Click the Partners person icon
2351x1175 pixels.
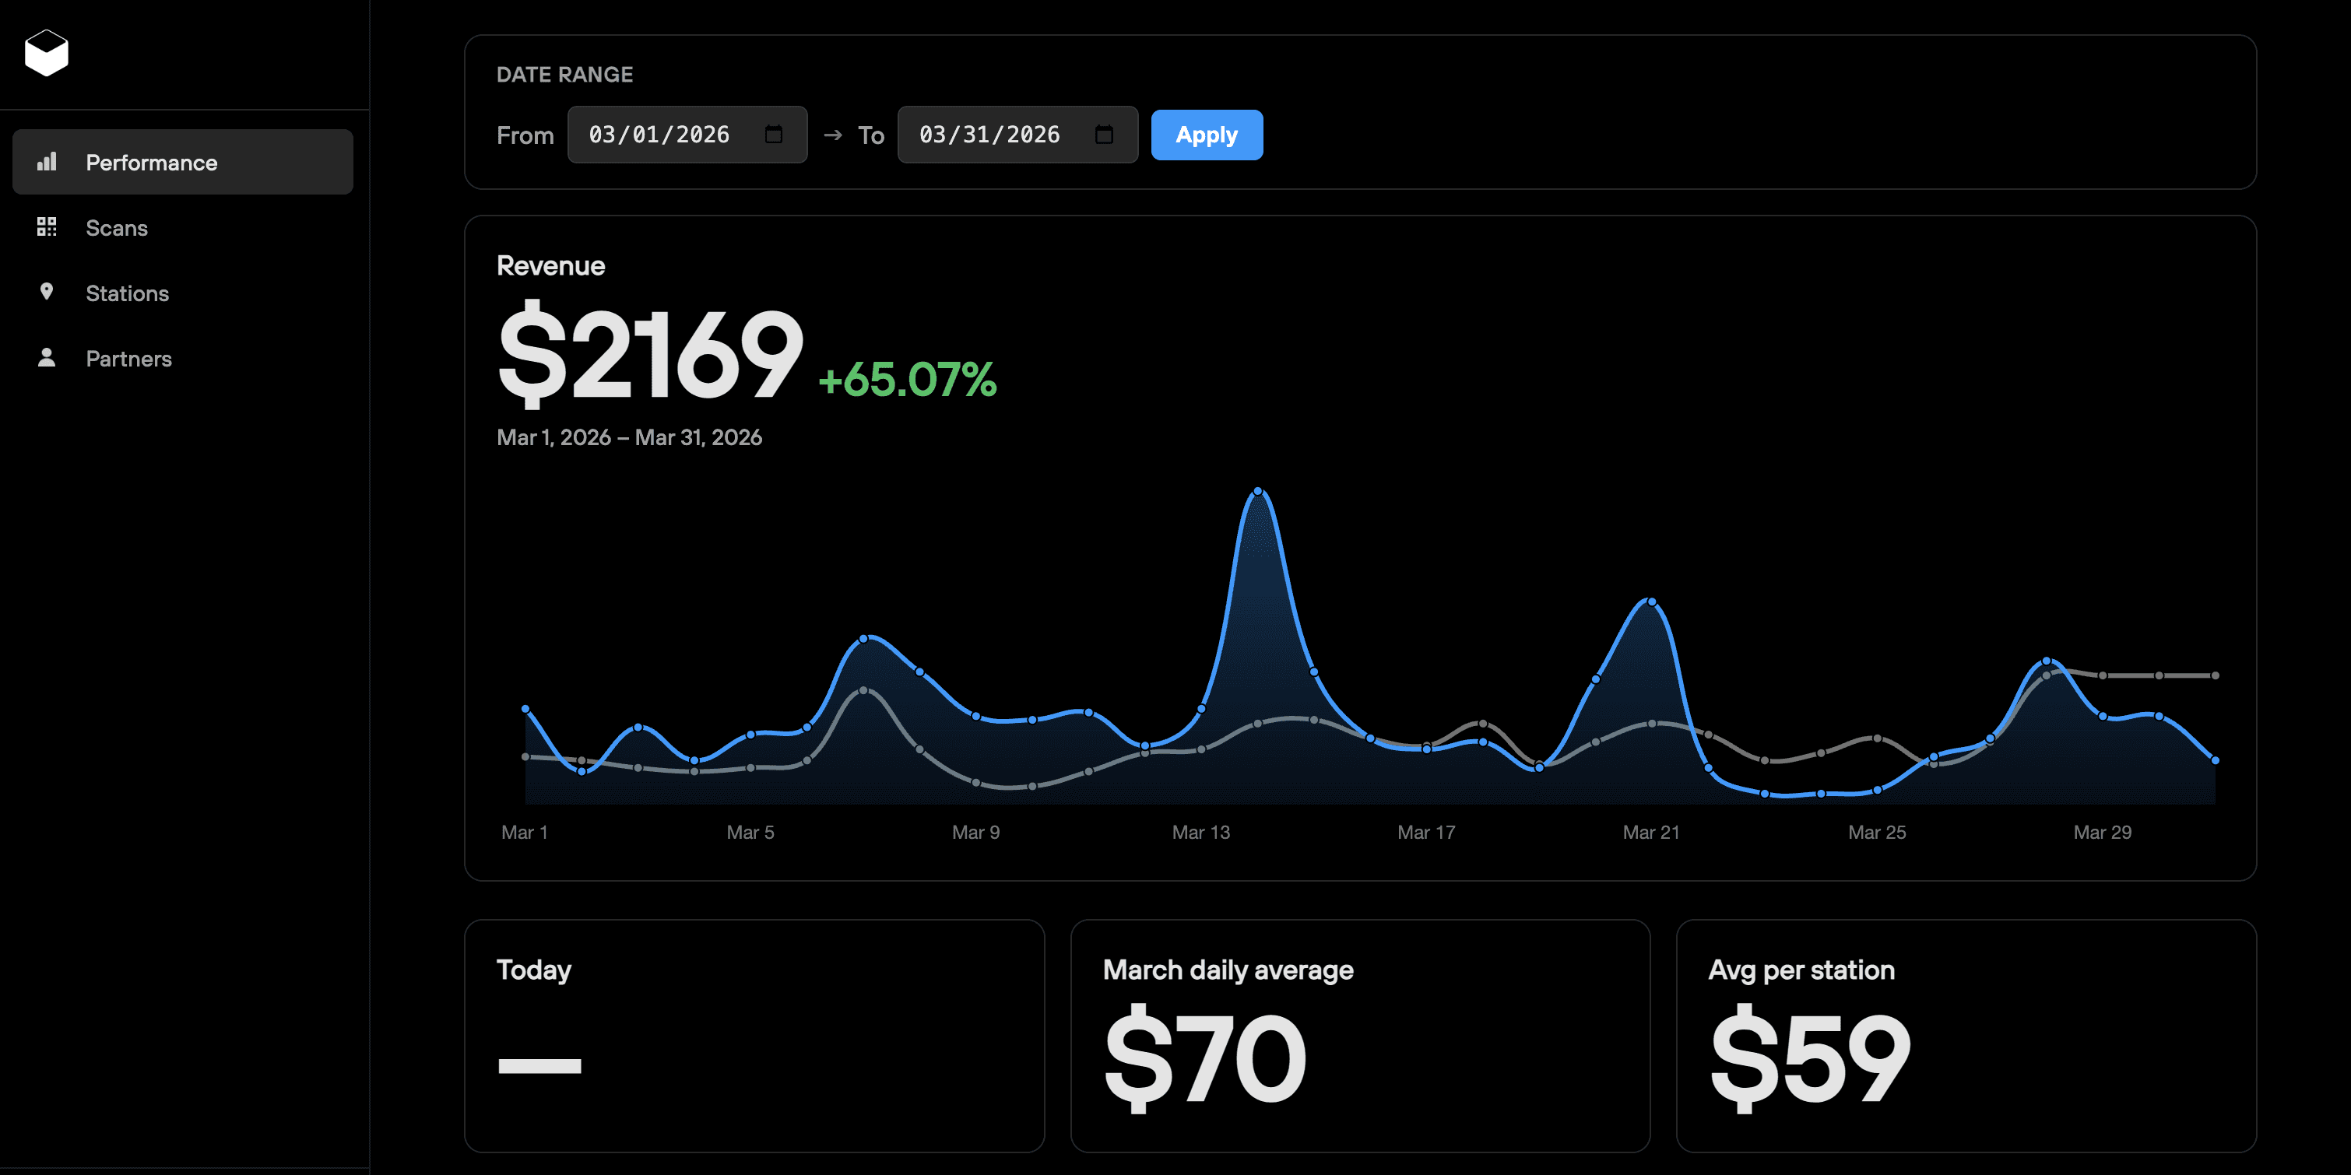47,358
